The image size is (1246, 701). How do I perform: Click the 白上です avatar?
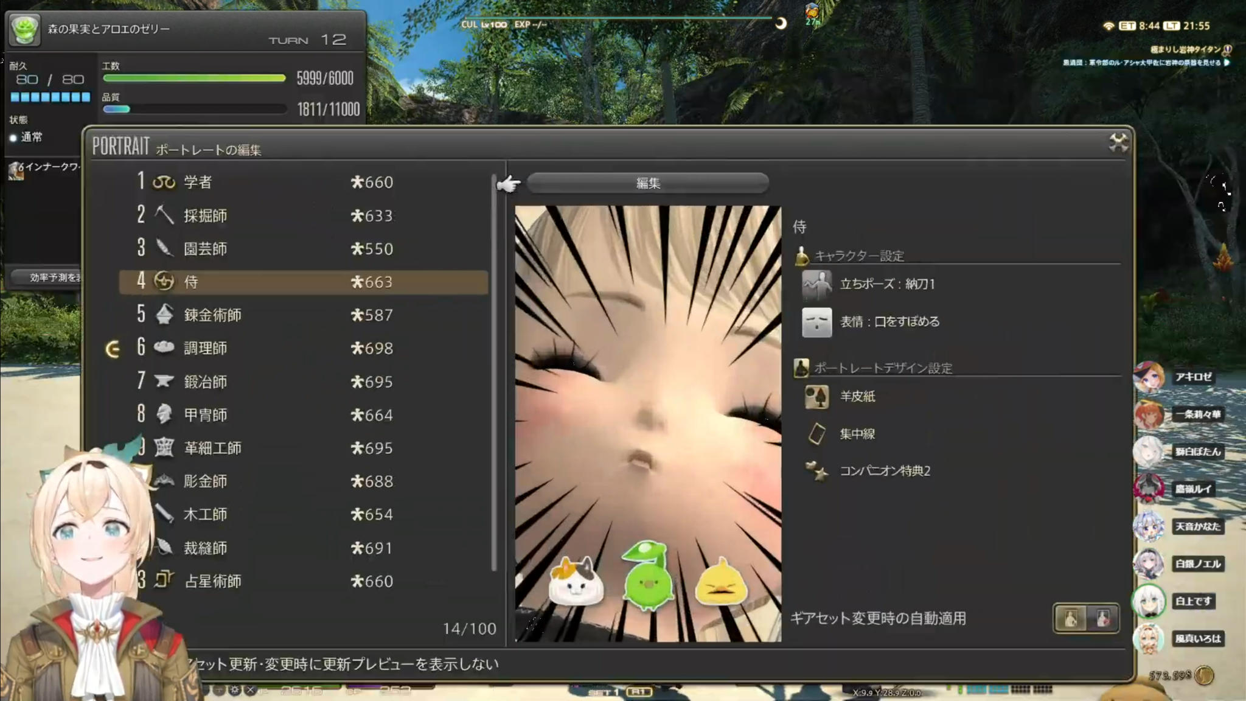[x=1149, y=601]
